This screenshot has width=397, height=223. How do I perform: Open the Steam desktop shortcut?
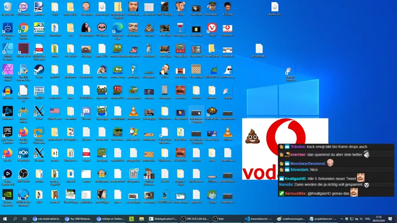coord(39,70)
